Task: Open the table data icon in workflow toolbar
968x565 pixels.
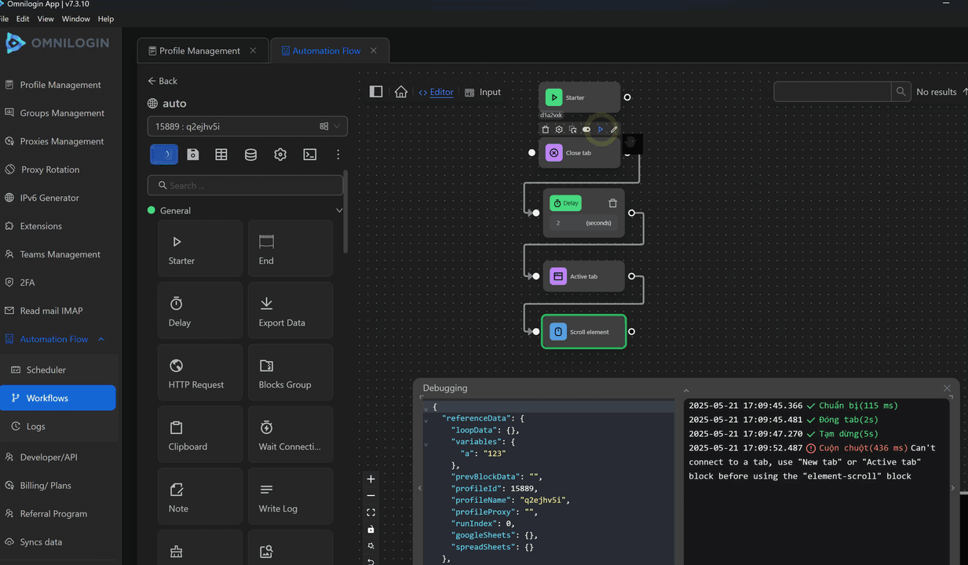Action: pyautogui.click(x=221, y=155)
